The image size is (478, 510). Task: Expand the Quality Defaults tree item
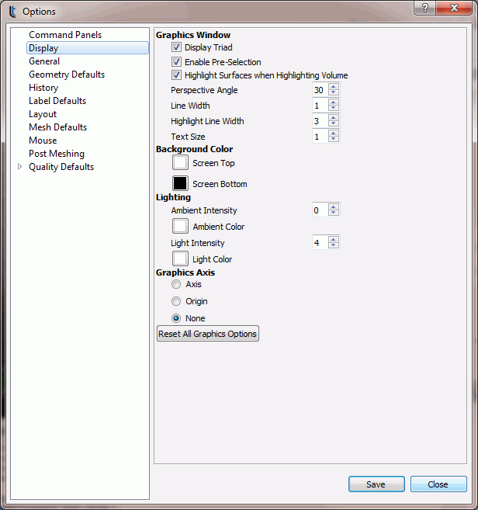20,167
